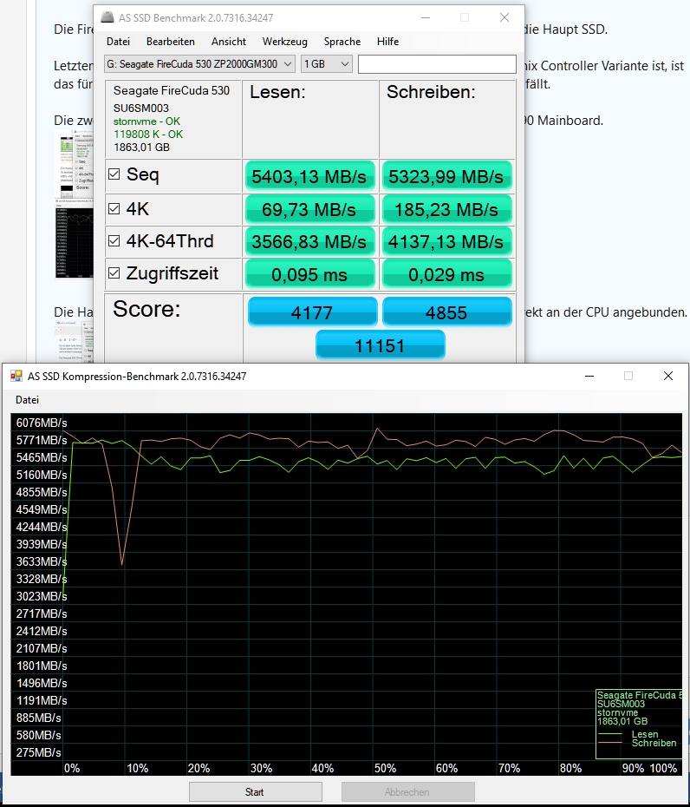Click the read score 4177
The width and height of the screenshot is (690, 807).
(312, 312)
